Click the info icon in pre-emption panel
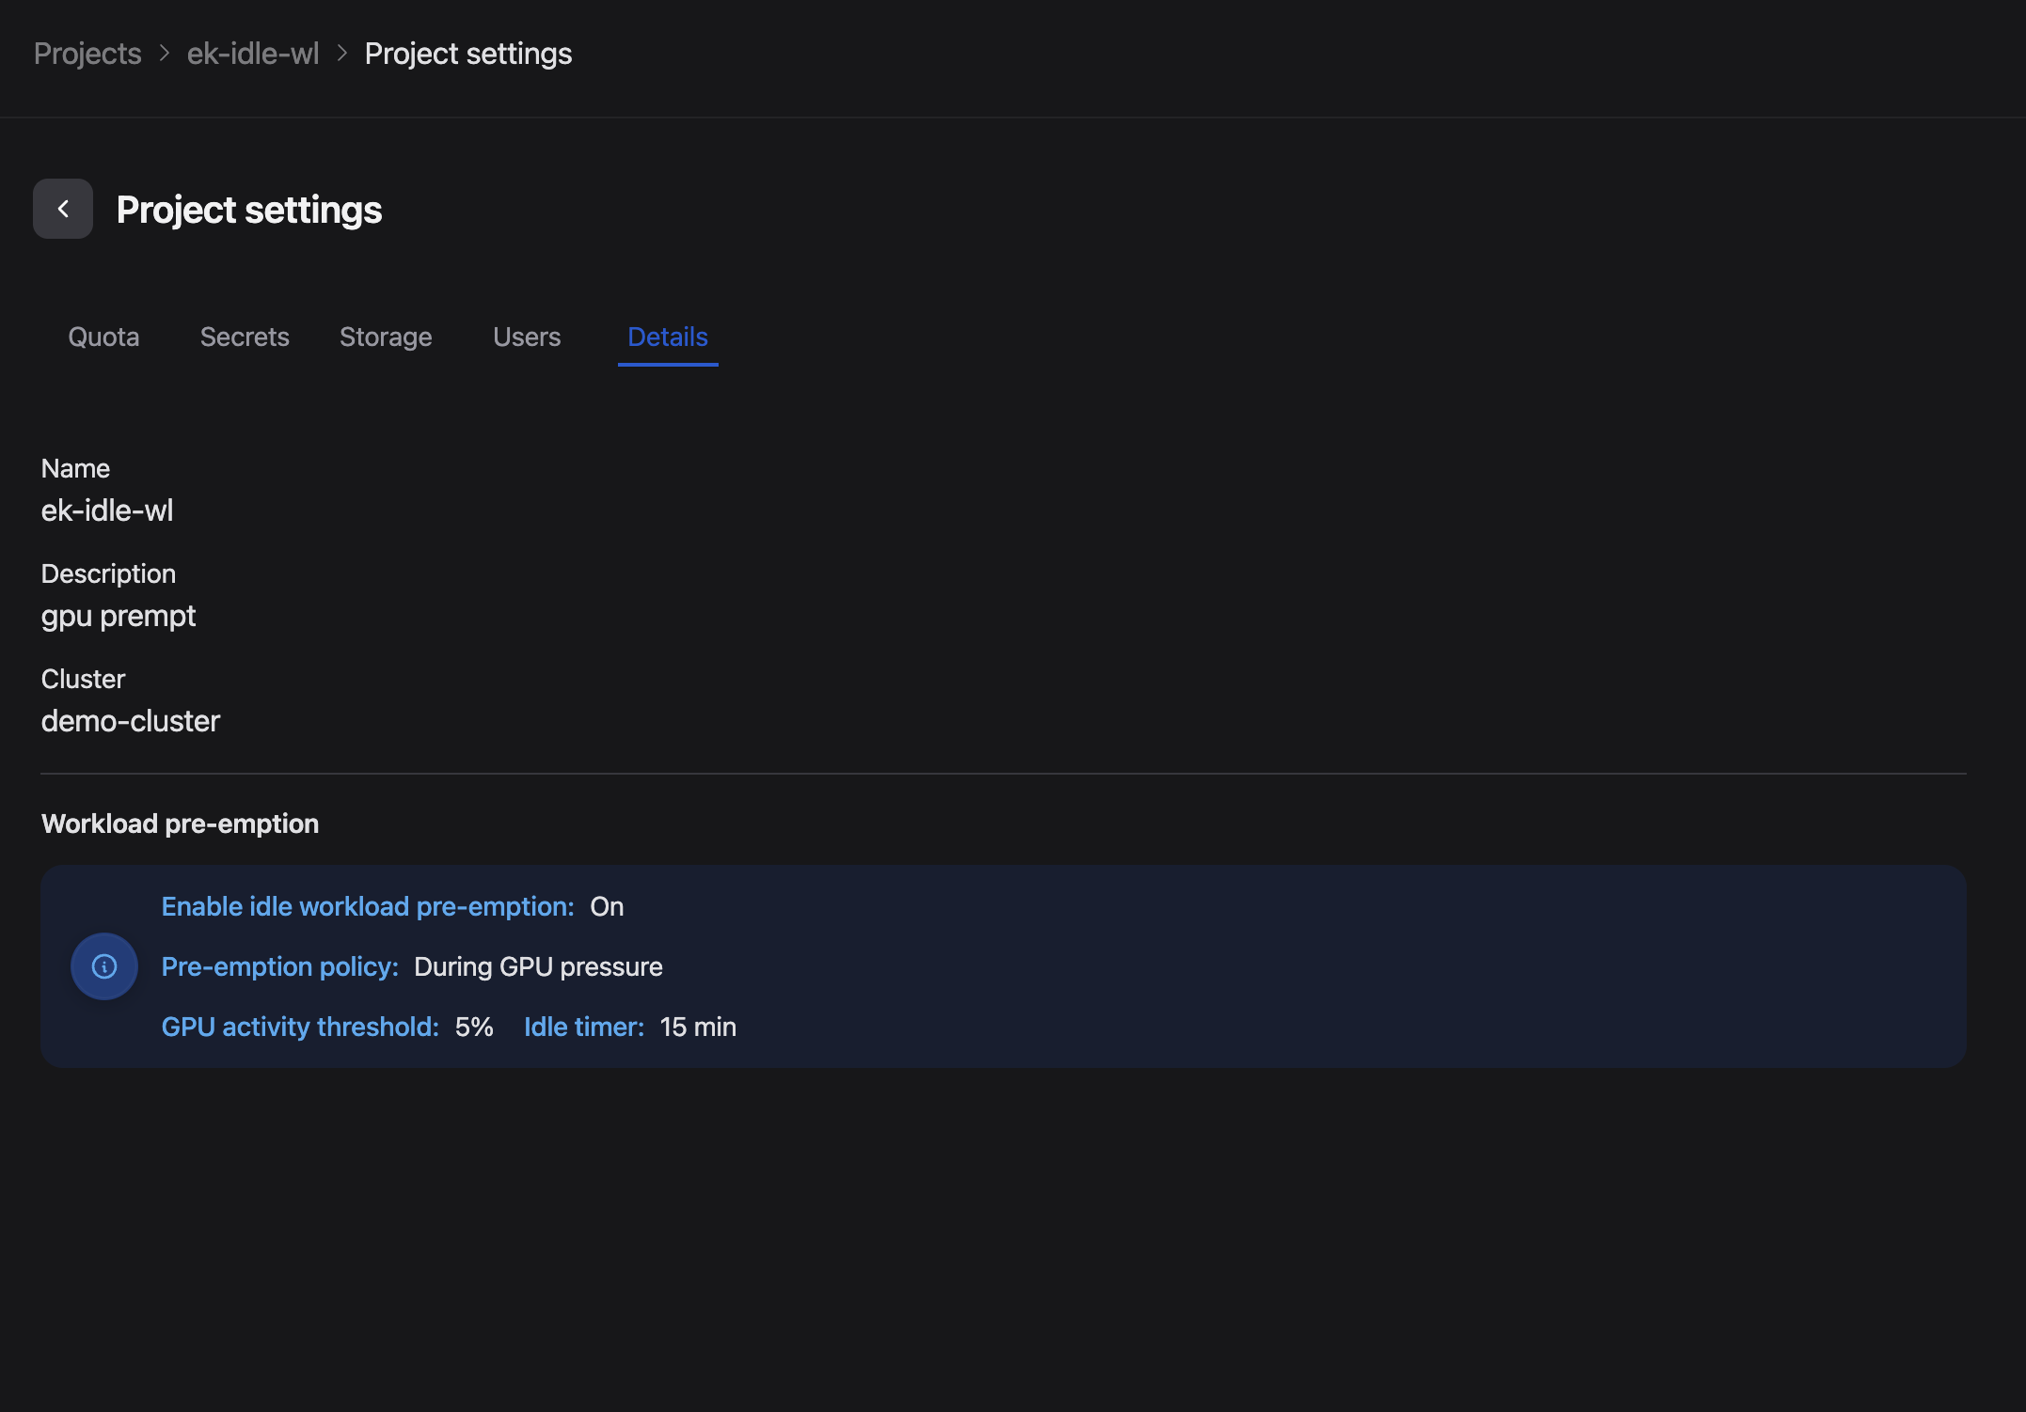Image resolution: width=2026 pixels, height=1412 pixels. 104,966
